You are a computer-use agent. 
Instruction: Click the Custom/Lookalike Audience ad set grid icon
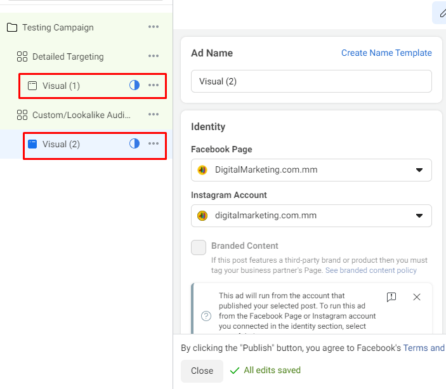click(22, 115)
